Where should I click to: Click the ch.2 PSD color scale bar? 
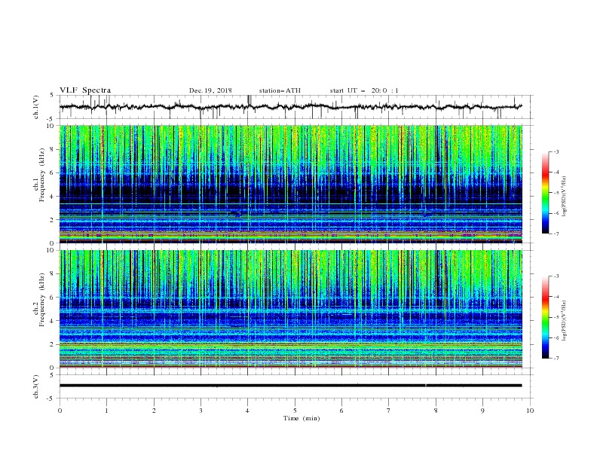point(545,317)
